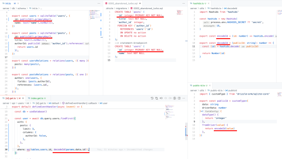Click TypeScript file icon on int.ts tab

(4, 4)
